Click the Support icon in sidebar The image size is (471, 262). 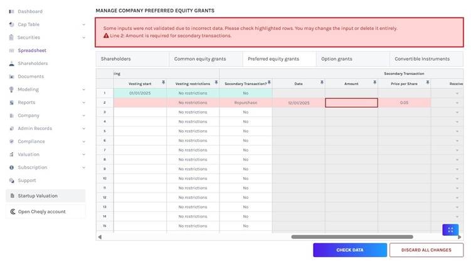click(x=11, y=181)
